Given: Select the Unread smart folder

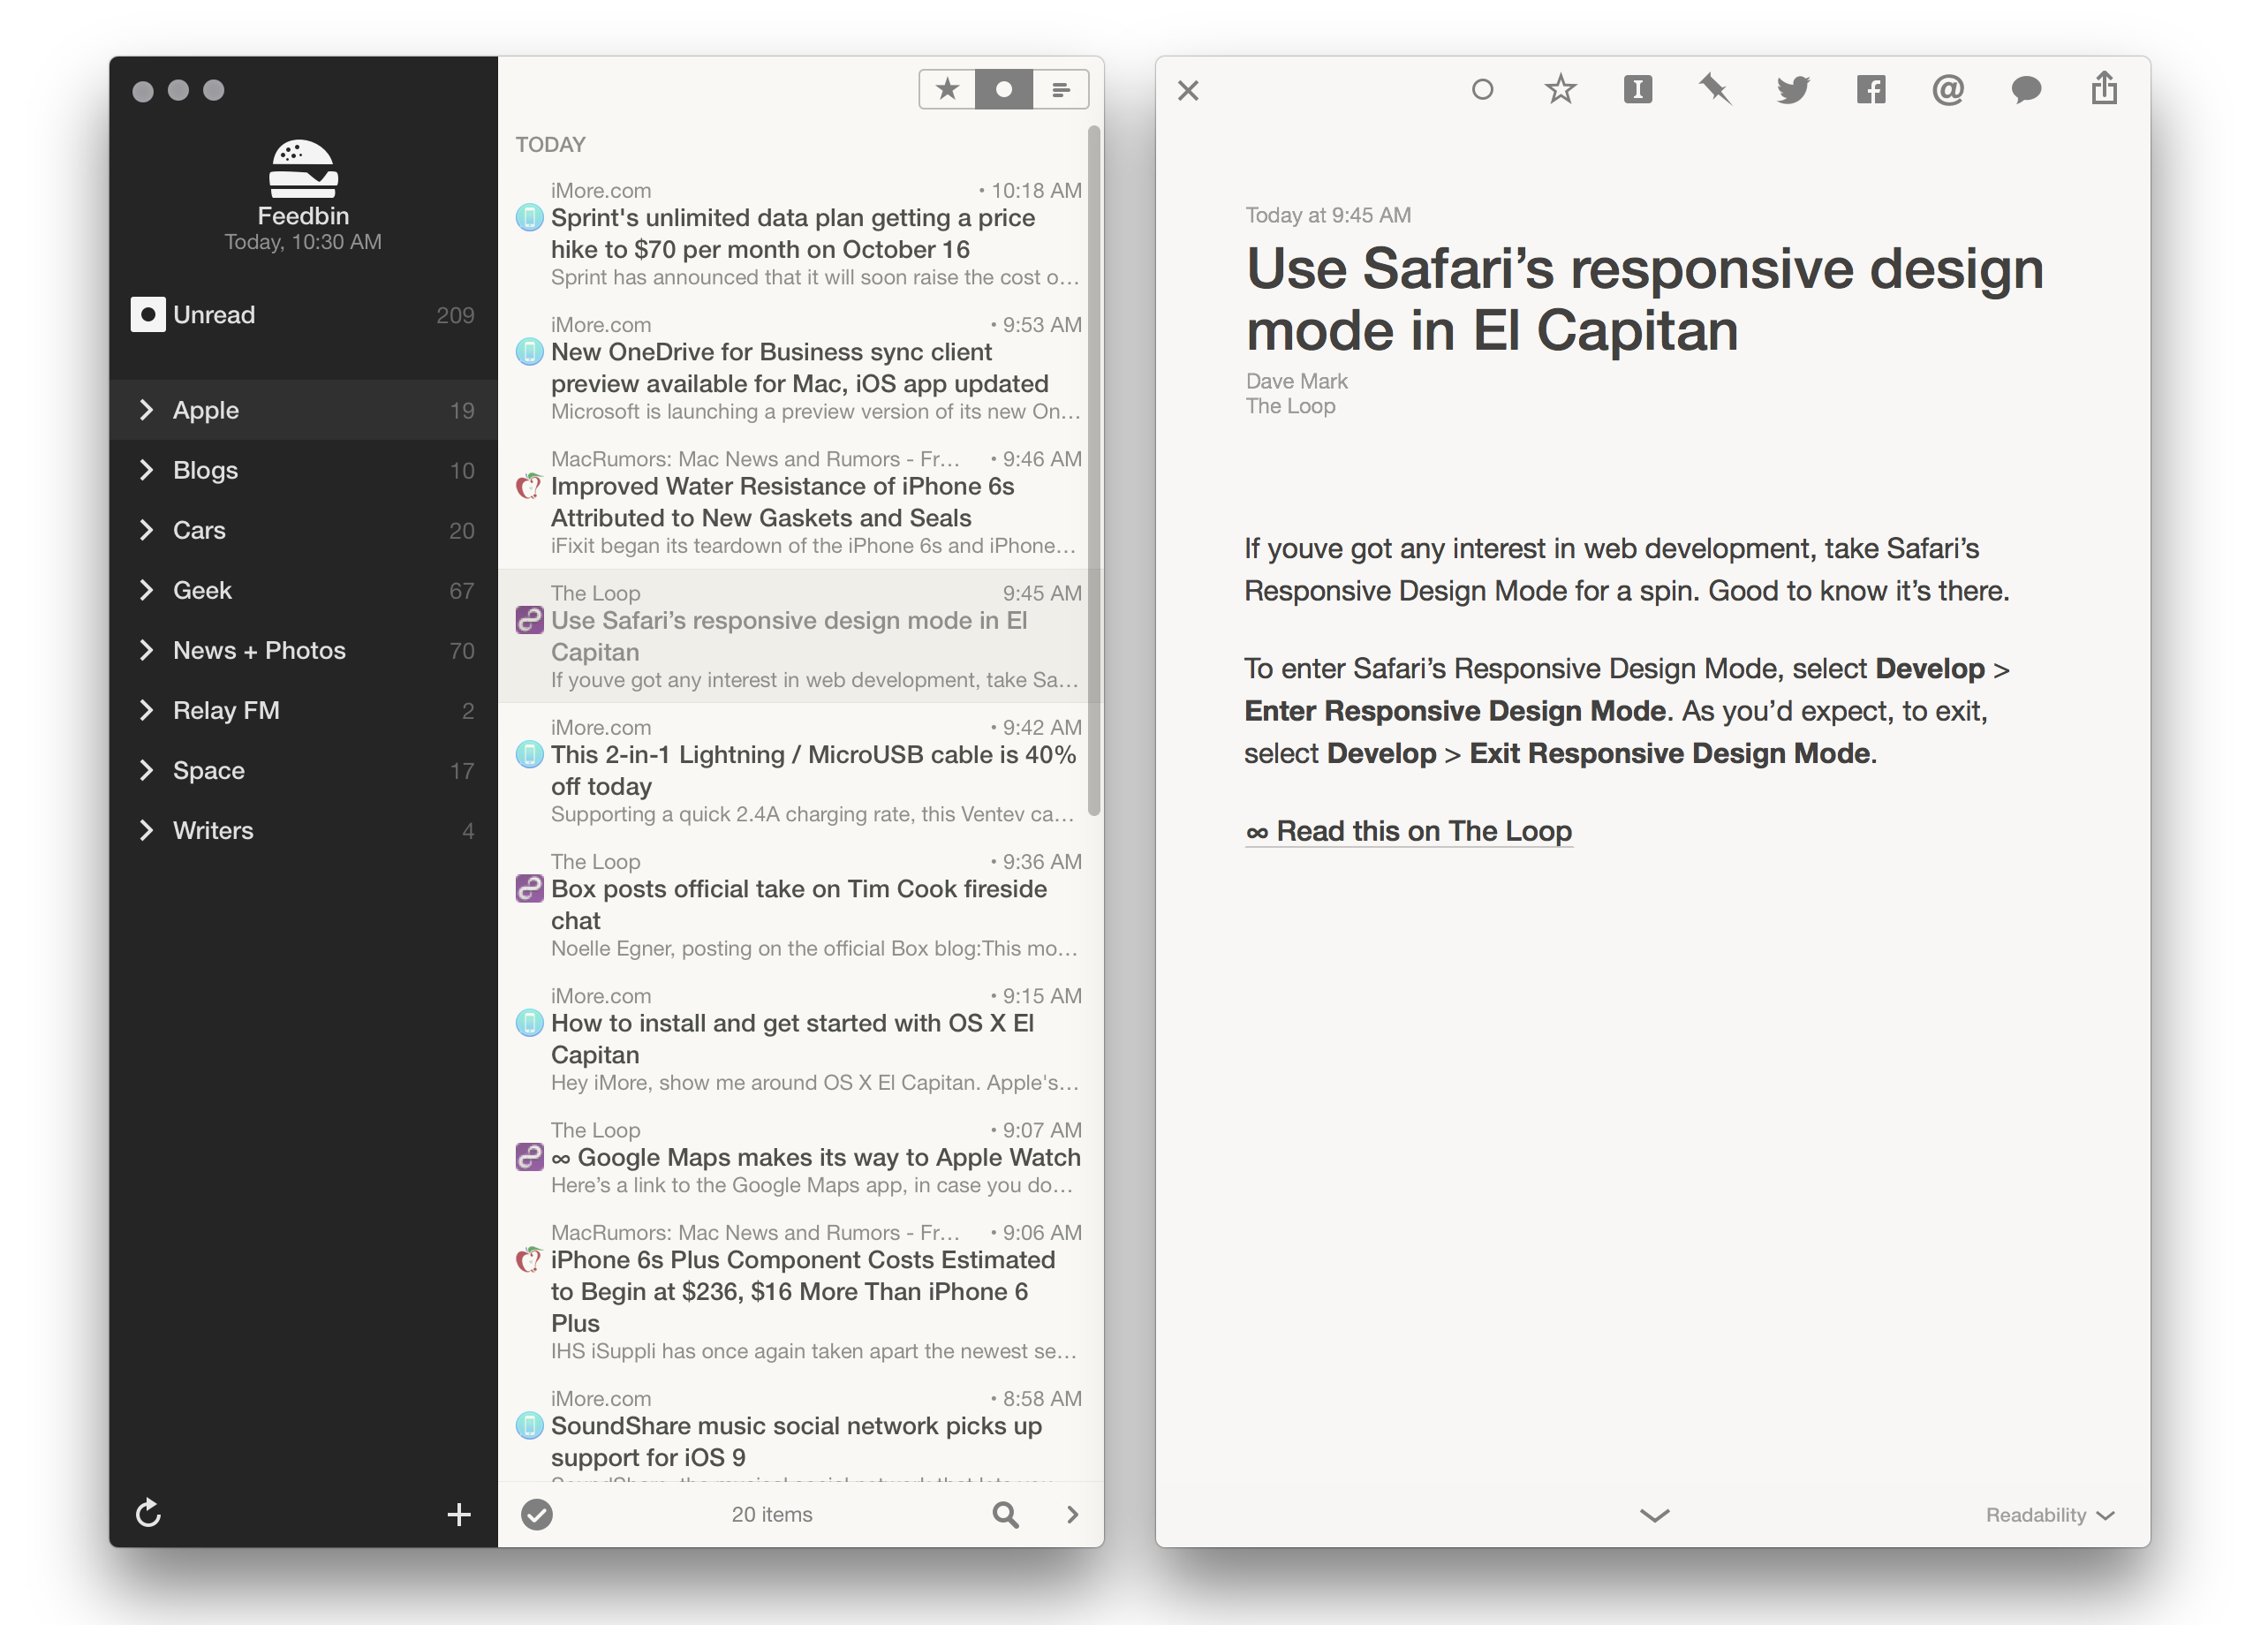Looking at the screenshot, I should click(x=303, y=315).
